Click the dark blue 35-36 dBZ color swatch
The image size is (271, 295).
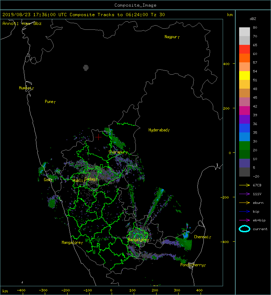point(244,128)
